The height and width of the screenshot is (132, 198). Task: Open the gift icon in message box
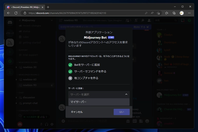click(128, 121)
